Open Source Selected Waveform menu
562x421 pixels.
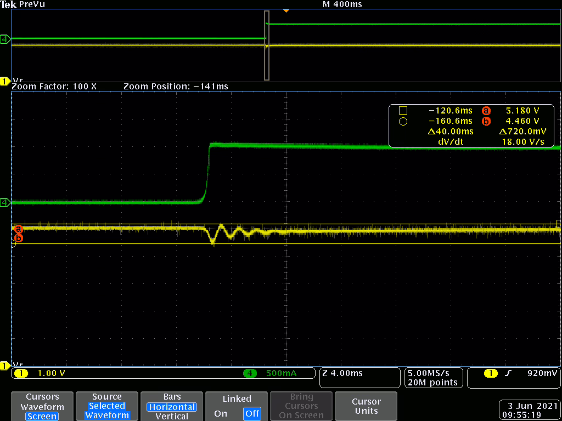click(107, 406)
